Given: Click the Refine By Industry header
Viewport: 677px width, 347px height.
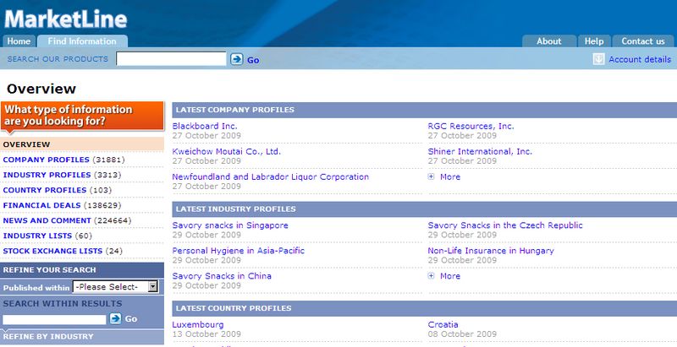Looking at the screenshot, I should [82, 337].
